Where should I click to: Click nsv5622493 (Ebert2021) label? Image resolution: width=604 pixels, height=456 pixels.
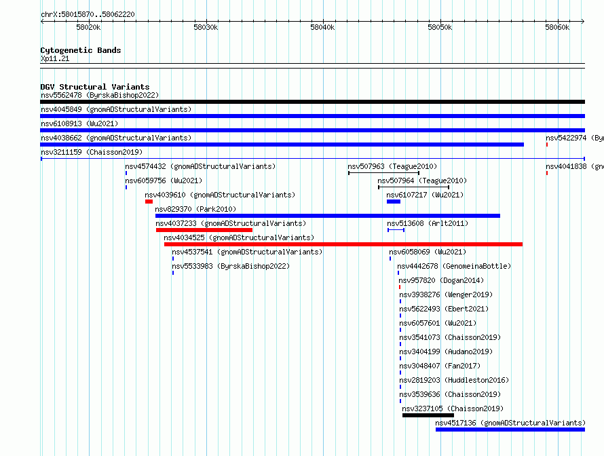tap(444, 309)
